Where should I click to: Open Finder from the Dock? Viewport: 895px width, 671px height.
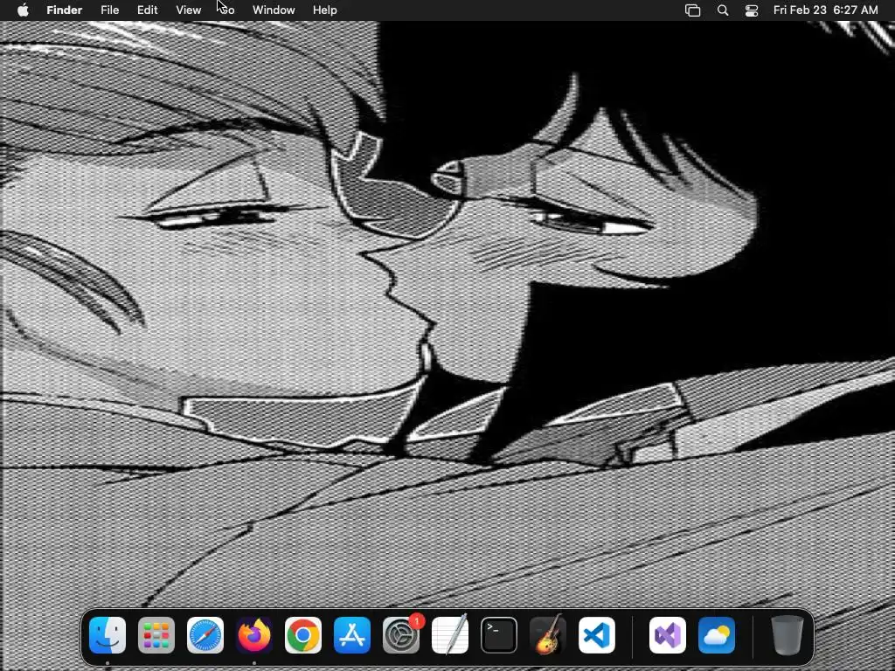click(108, 635)
